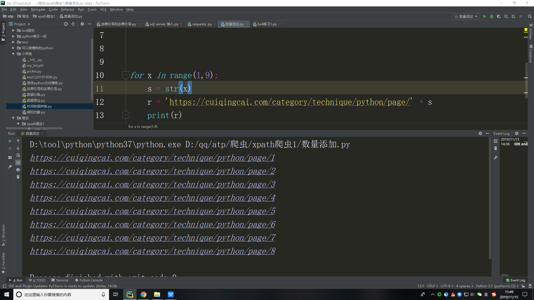Rerun the script from the Run panel

pyautogui.click(x=10, y=141)
